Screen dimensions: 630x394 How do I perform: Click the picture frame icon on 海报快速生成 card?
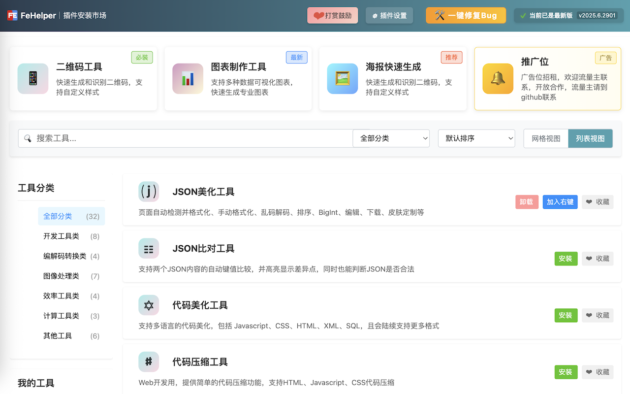point(342,78)
